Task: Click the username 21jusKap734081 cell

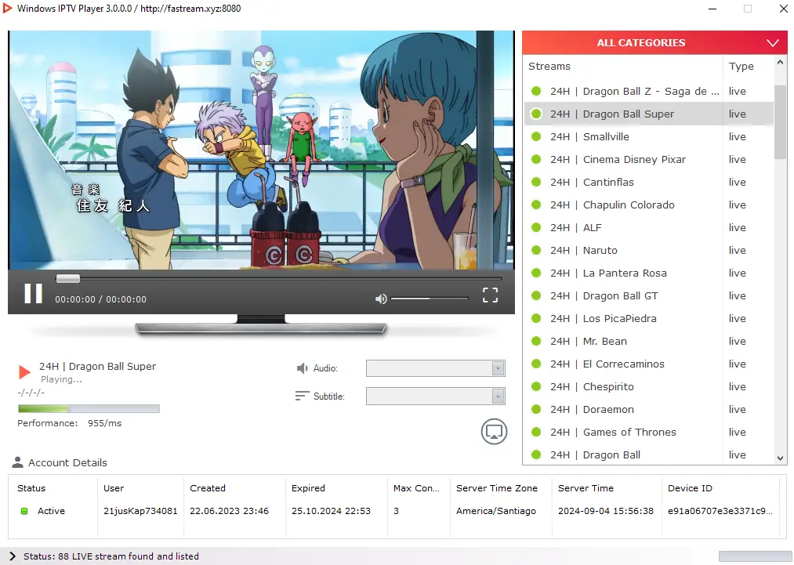Action: 140,511
